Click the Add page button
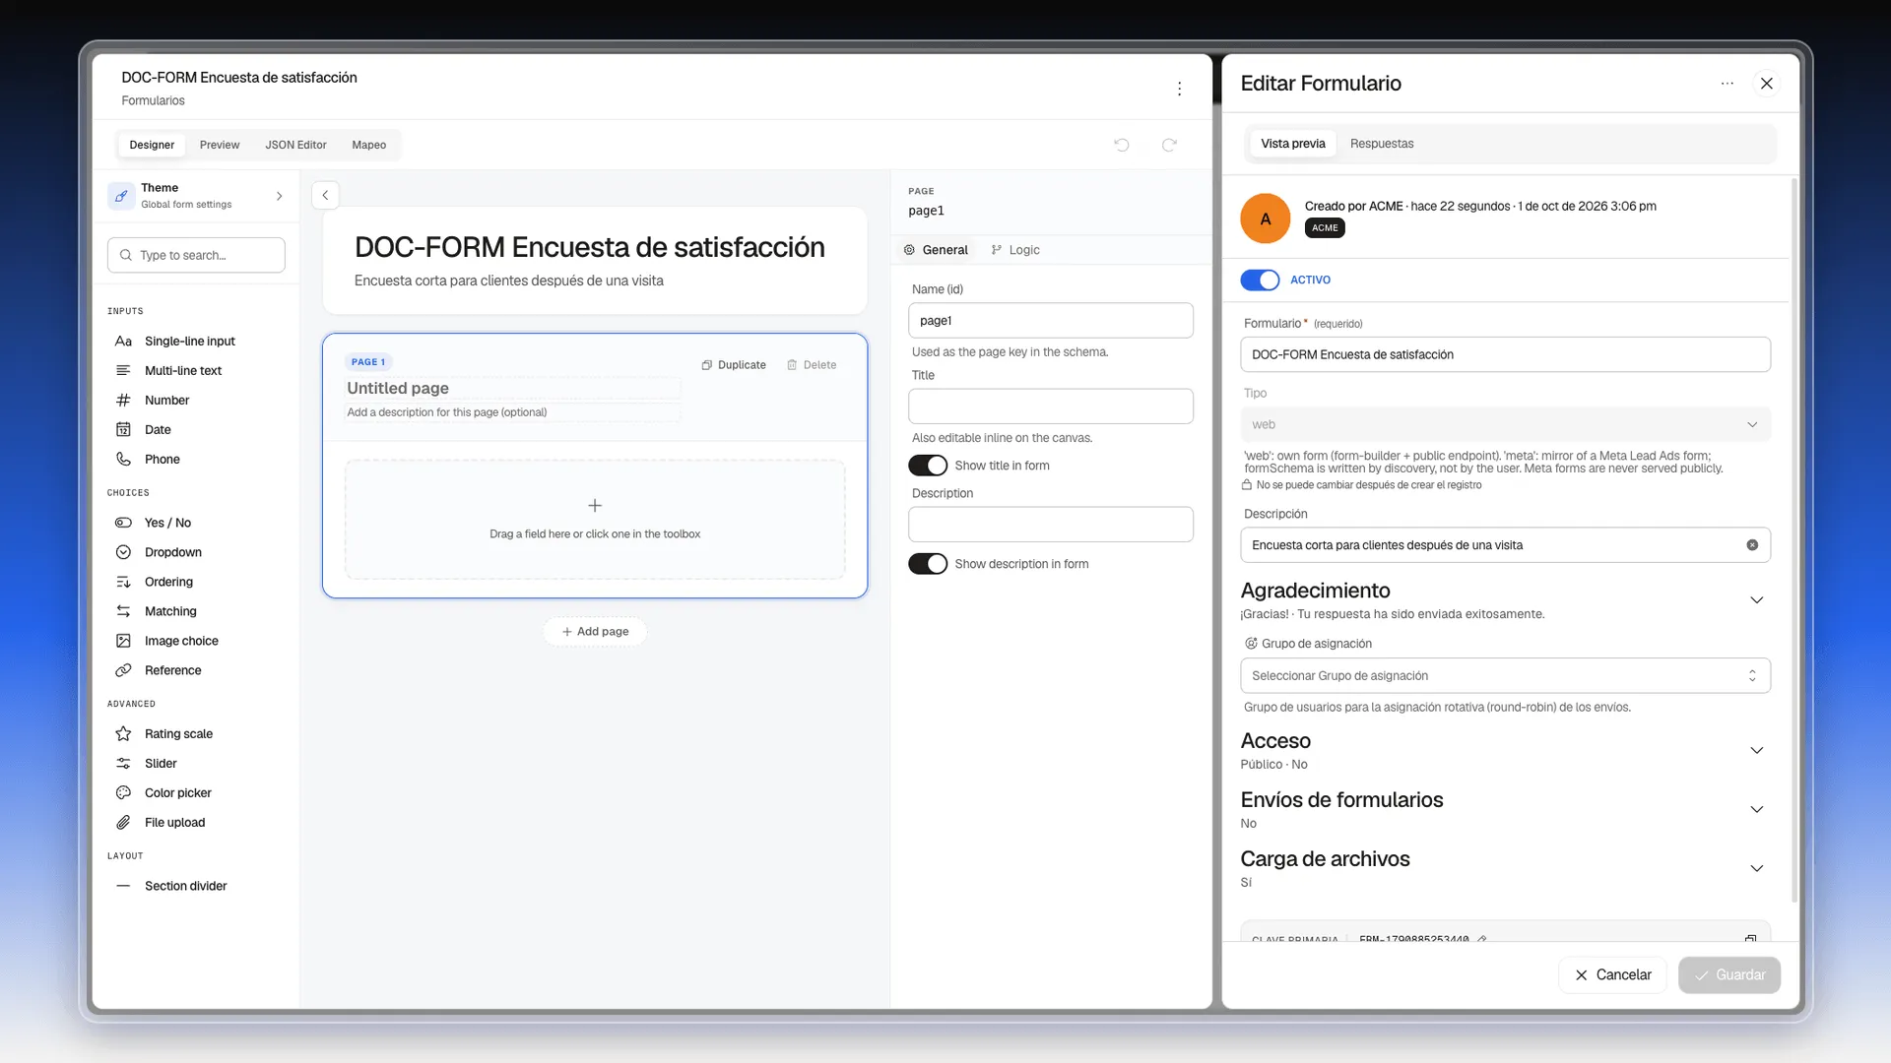The height and width of the screenshot is (1063, 1891). pyautogui.click(x=595, y=632)
